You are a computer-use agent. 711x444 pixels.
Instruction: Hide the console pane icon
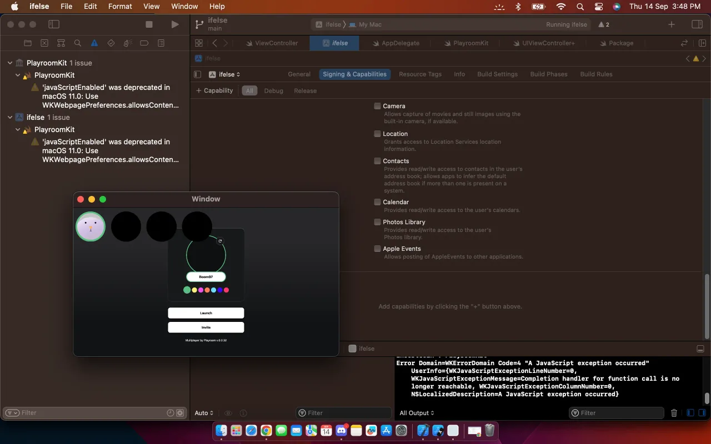point(702,413)
